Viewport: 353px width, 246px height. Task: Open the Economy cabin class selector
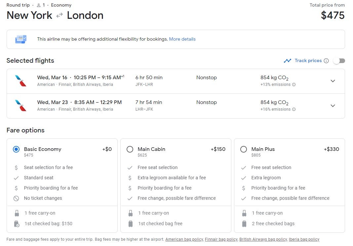click(x=61, y=5)
